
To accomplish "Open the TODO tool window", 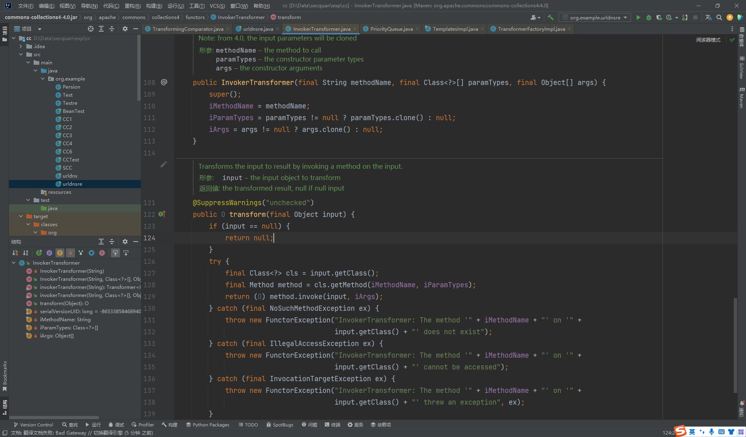I will coord(248,424).
